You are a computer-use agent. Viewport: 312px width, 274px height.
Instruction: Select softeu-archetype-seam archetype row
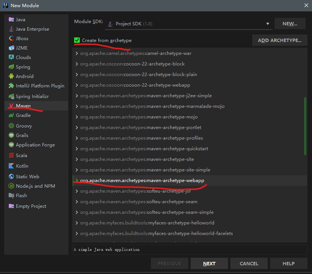coord(189,202)
